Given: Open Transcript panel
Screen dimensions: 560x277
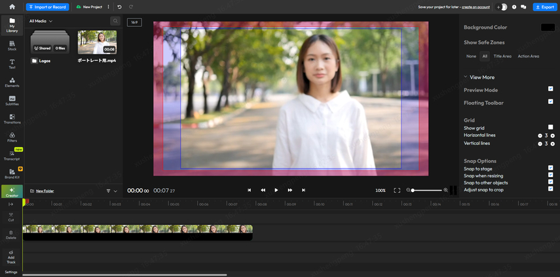Looking at the screenshot, I should 12,155.
